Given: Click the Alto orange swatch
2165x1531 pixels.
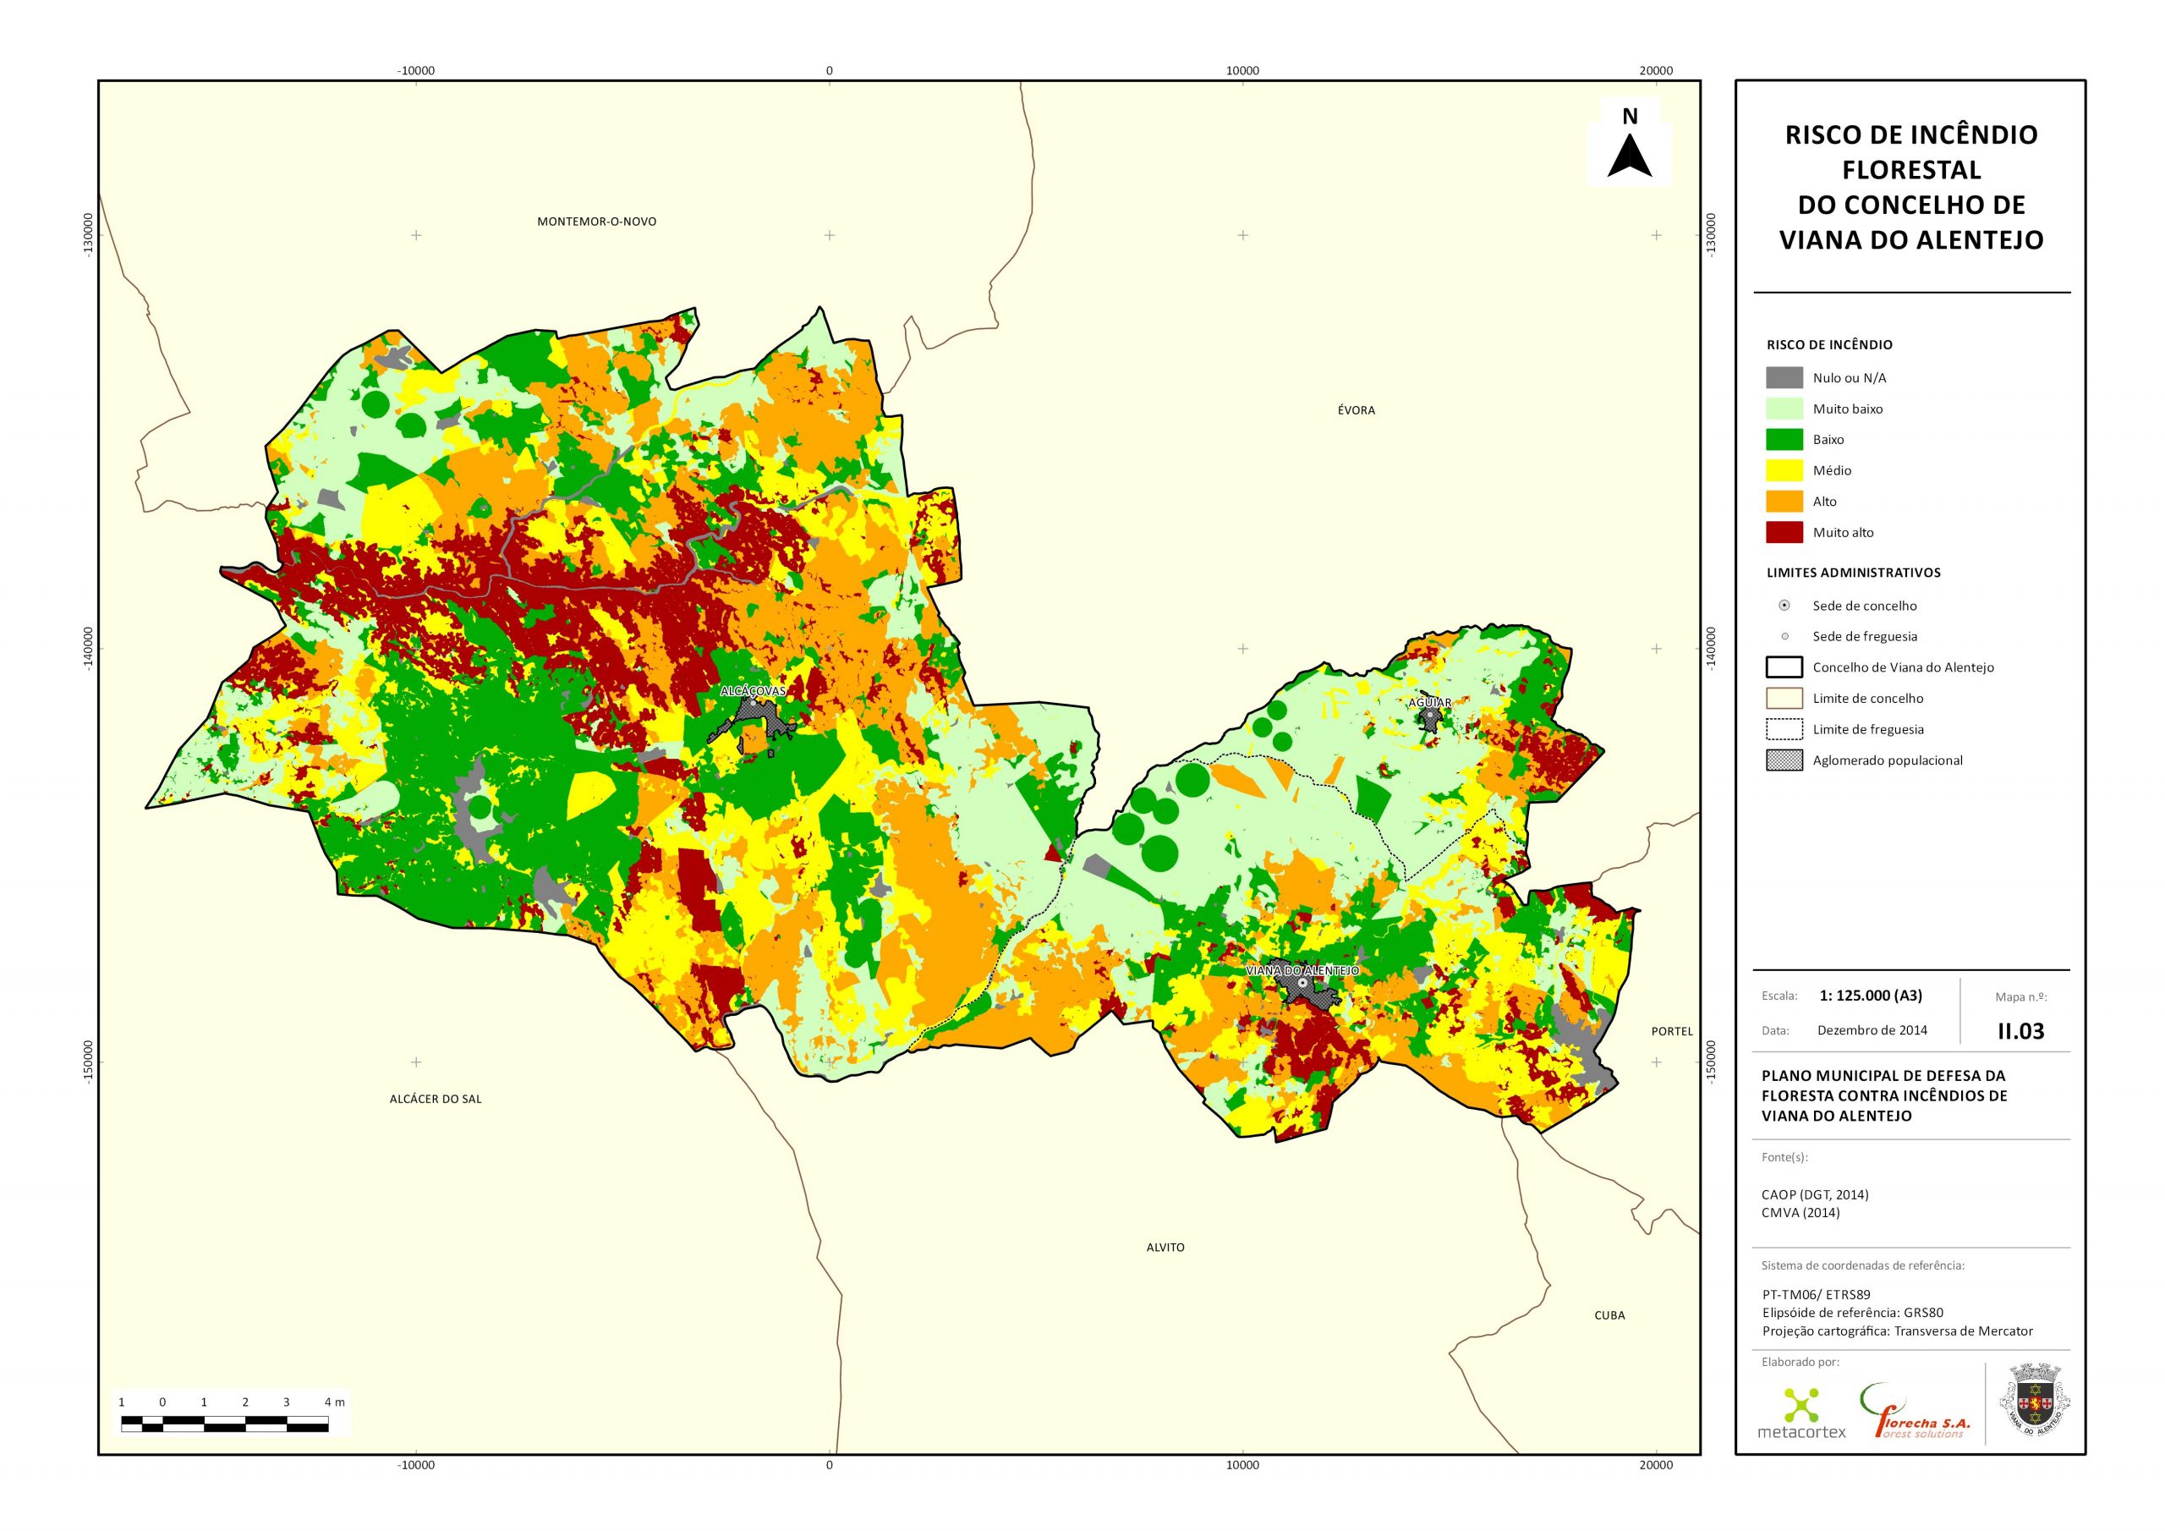Looking at the screenshot, I should coord(1784,501).
